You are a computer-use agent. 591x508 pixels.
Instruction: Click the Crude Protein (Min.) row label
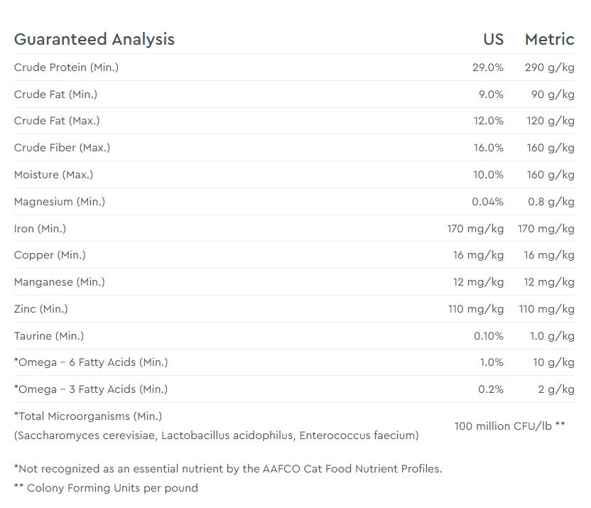click(66, 67)
